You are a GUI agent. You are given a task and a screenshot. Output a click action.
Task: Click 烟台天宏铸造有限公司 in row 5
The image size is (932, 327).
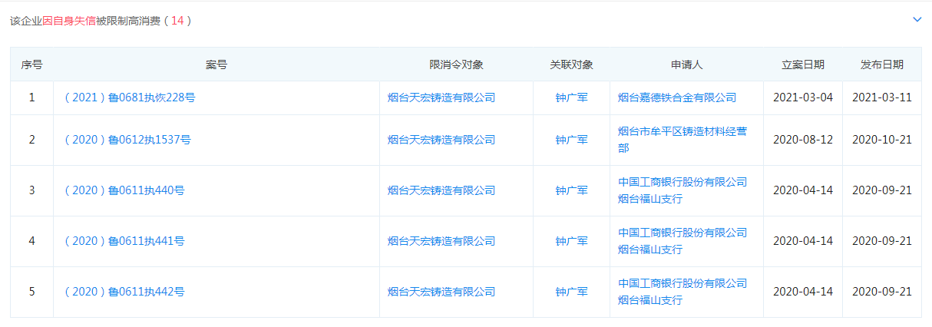tap(441, 292)
